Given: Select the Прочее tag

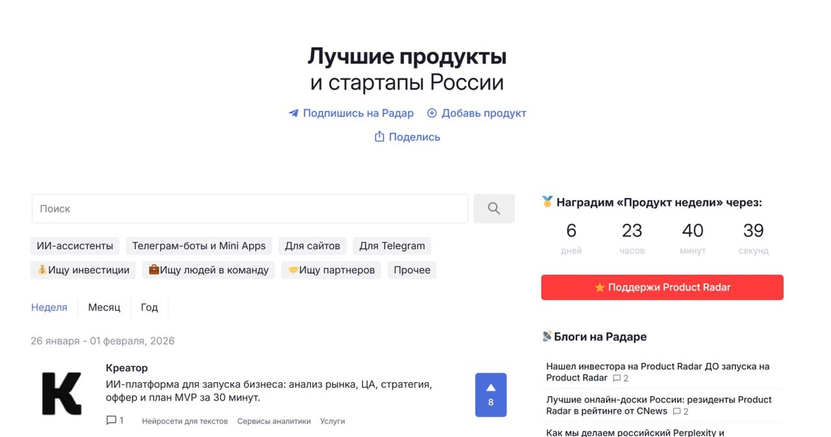Looking at the screenshot, I should (x=412, y=270).
